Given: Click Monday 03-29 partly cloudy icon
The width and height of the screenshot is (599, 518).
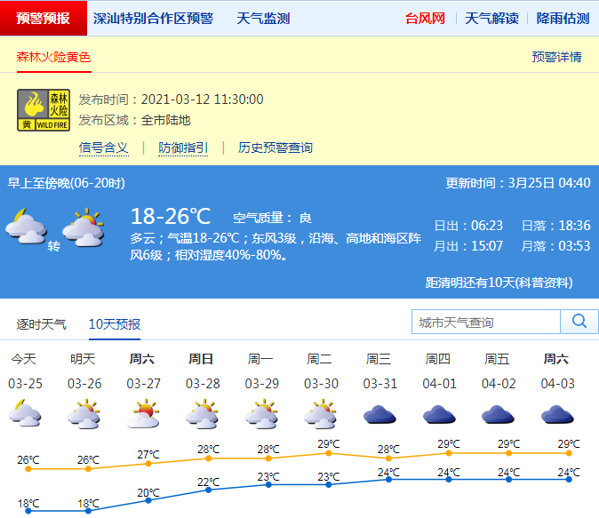Looking at the screenshot, I should click(260, 414).
